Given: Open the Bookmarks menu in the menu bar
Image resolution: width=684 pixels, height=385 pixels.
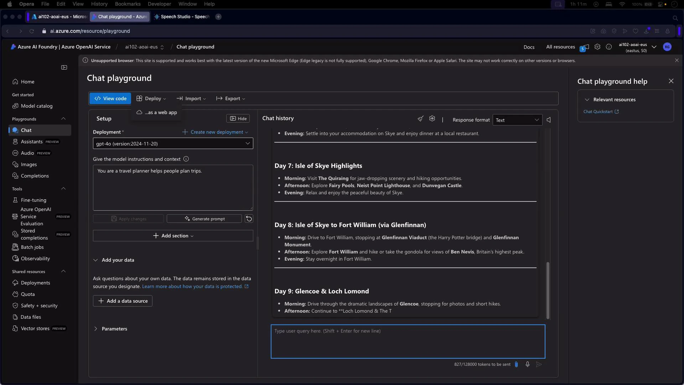Looking at the screenshot, I should coord(128,4).
